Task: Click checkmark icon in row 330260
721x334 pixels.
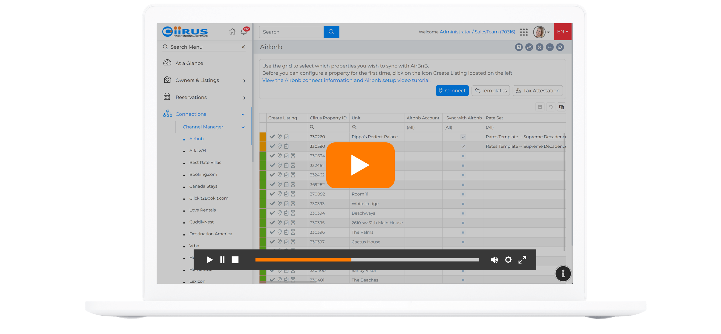Action: coord(272,136)
